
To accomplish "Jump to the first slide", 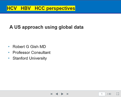I will (x=51, y=94).
